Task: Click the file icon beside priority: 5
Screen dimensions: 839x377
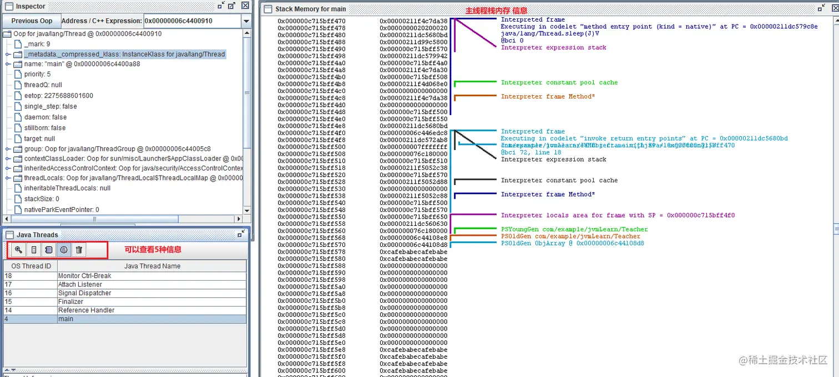Action: tap(18, 74)
